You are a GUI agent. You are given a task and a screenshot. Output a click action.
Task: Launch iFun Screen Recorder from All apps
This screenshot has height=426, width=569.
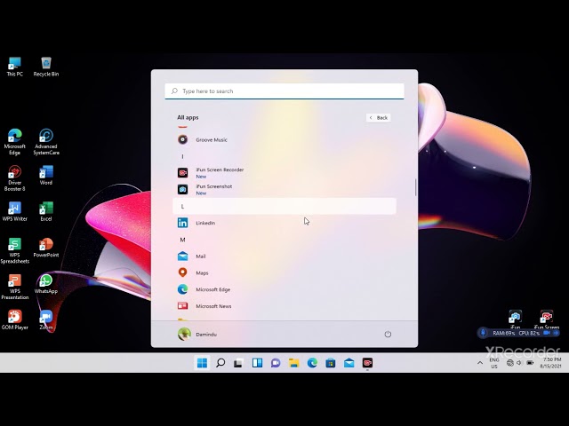coord(284,173)
